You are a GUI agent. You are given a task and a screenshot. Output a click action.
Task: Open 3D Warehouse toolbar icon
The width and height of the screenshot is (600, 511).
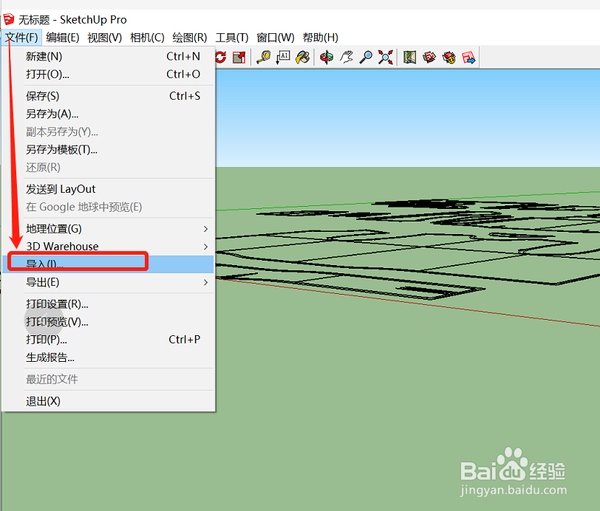coord(429,58)
